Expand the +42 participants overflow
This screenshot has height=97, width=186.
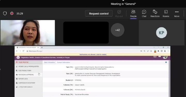pyautogui.click(x=118, y=30)
